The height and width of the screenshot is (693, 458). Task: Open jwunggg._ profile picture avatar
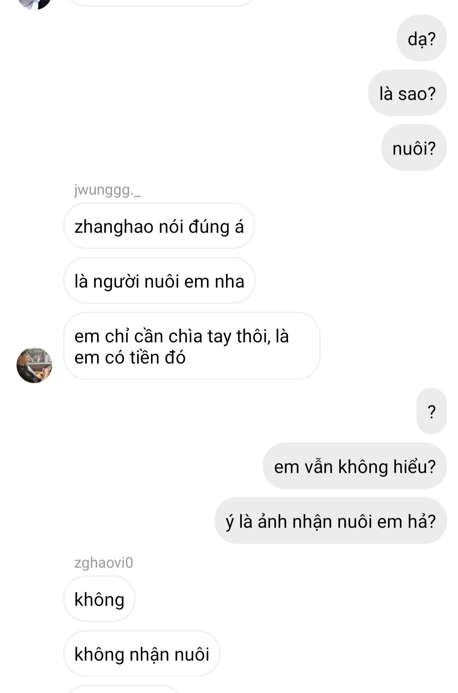click(x=34, y=365)
